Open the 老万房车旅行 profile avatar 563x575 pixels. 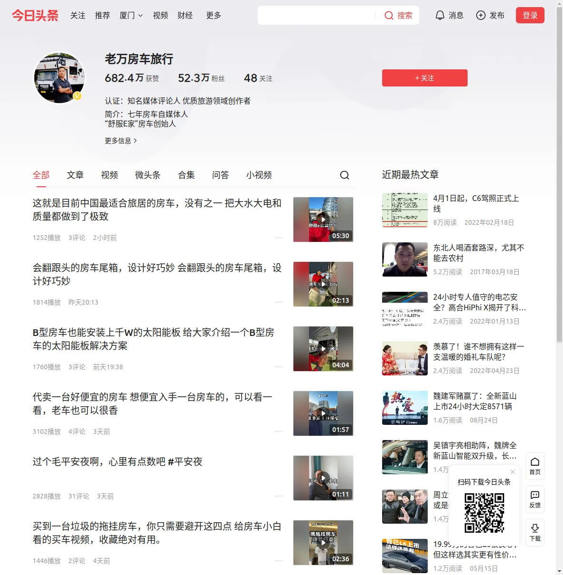59,78
